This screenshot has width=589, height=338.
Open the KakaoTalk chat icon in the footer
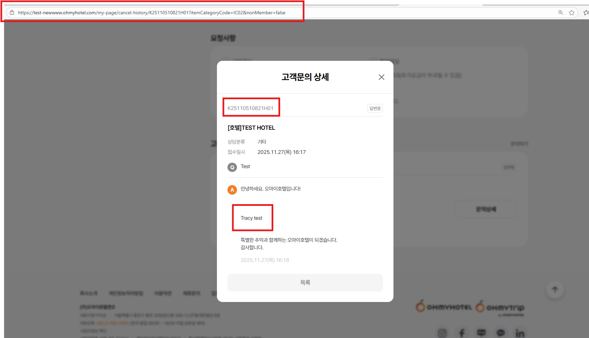(x=501, y=333)
